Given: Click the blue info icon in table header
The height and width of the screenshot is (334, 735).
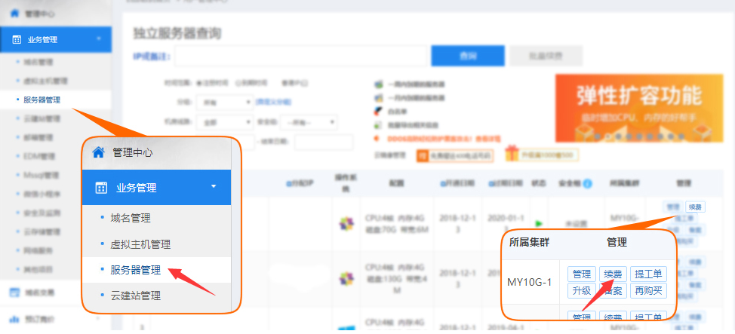Looking at the screenshot, I should click(587, 183).
